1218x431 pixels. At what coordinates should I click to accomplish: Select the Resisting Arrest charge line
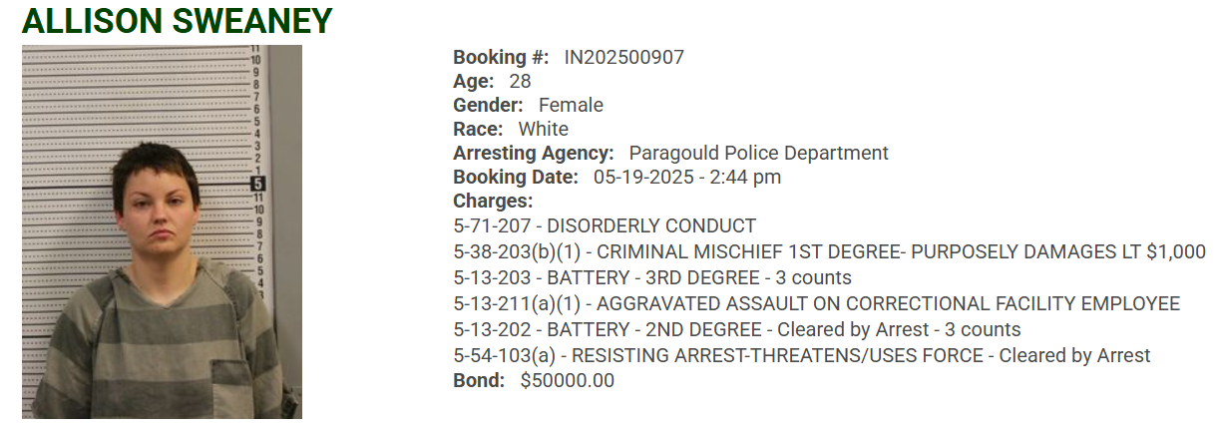[x=801, y=355]
